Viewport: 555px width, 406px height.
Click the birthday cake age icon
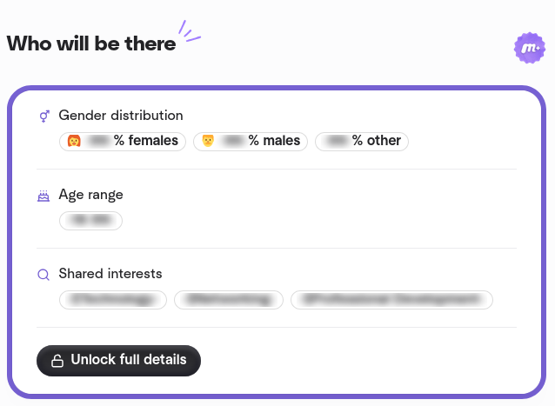(43, 196)
